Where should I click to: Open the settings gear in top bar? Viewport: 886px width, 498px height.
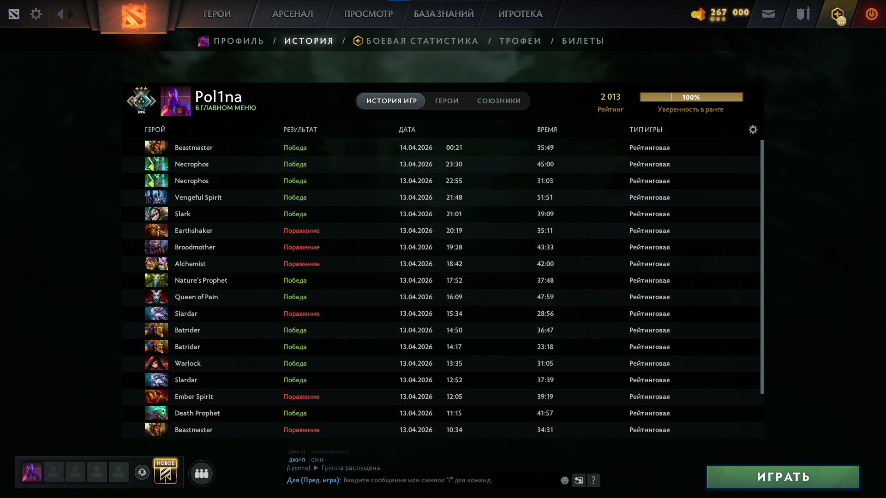[36, 14]
